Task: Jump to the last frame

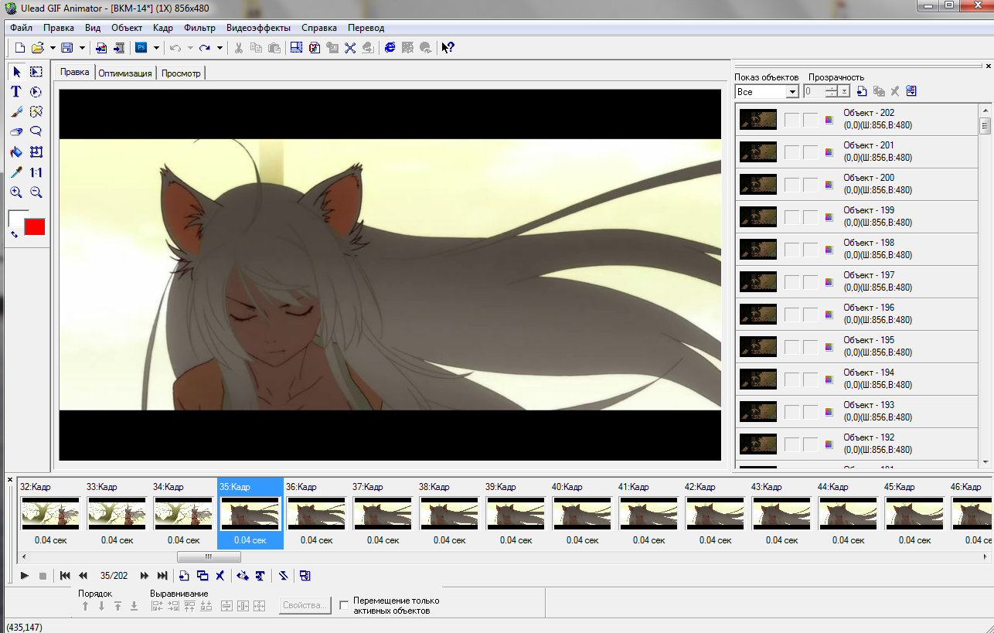Action: click(x=162, y=576)
